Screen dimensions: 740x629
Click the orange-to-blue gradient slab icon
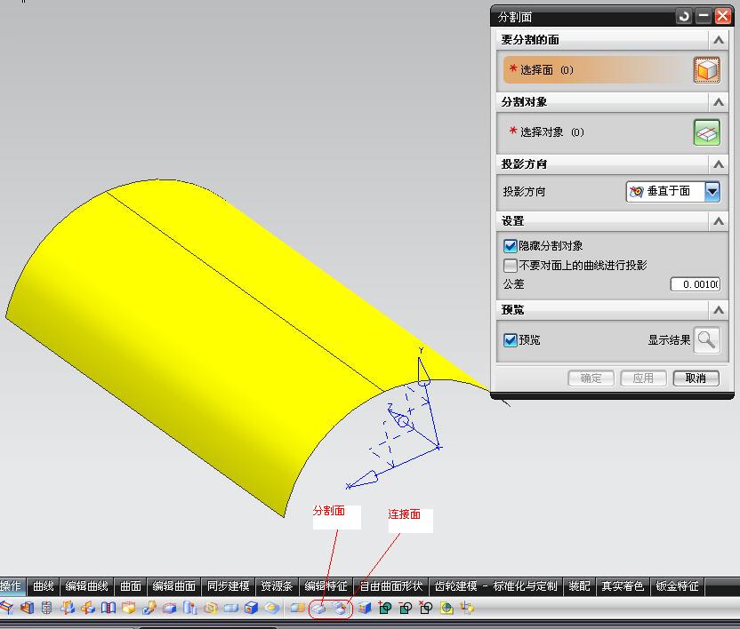(x=296, y=609)
